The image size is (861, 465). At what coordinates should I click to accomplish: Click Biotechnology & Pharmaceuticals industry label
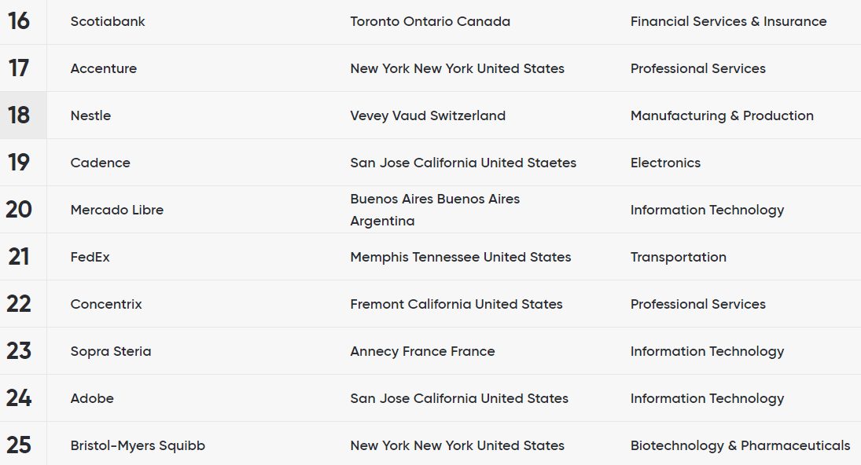tap(740, 445)
